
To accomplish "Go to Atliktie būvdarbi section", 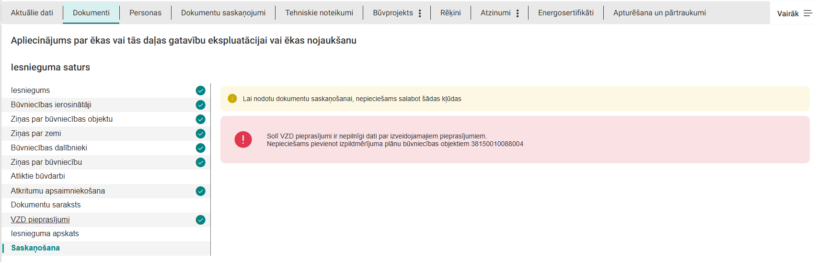I will 106,176.
